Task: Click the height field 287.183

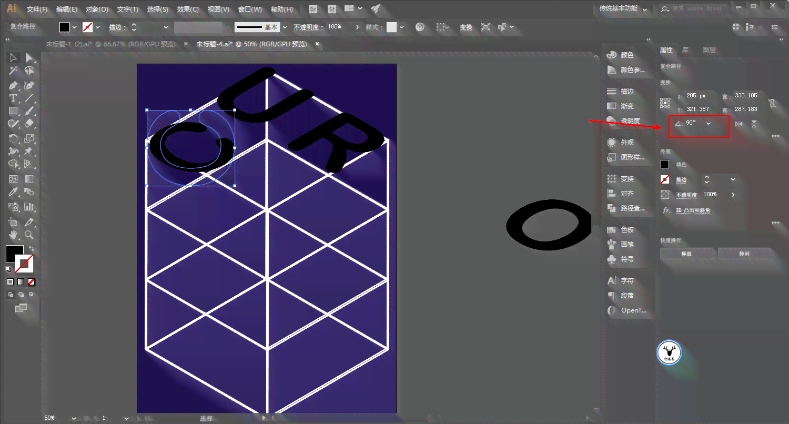Action: (745, 109)
